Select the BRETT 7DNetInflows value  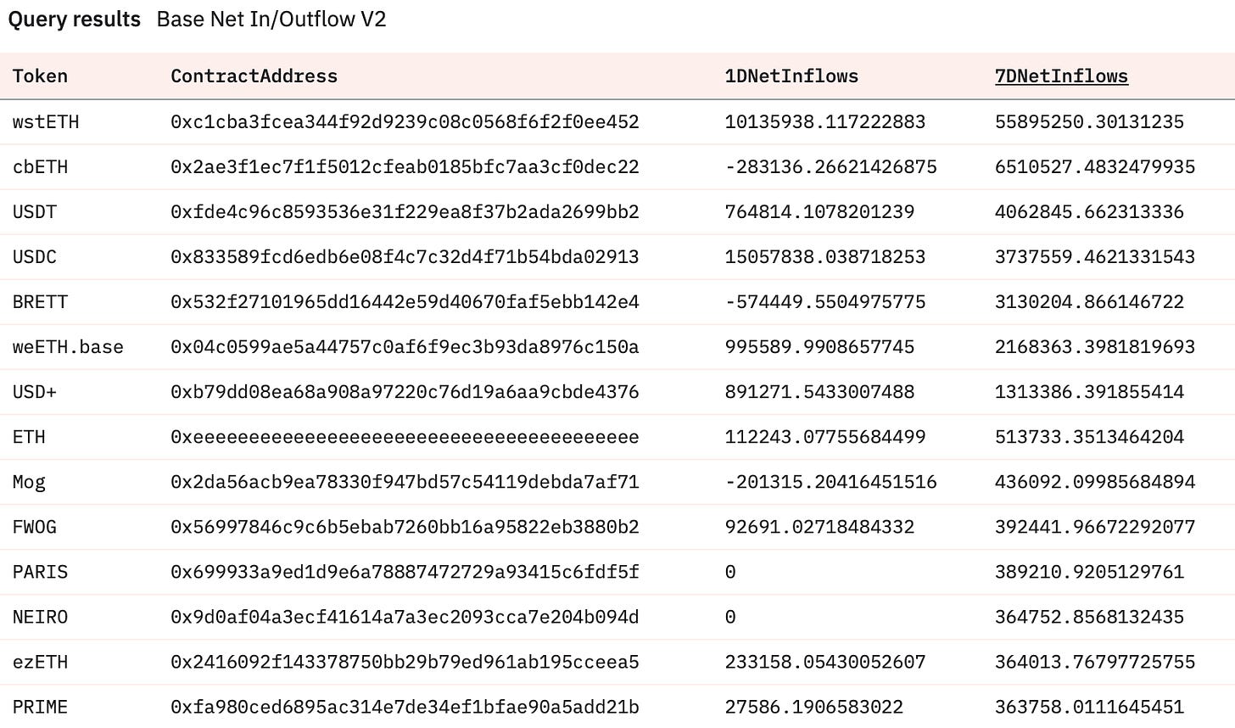(x=1089, y=302)
